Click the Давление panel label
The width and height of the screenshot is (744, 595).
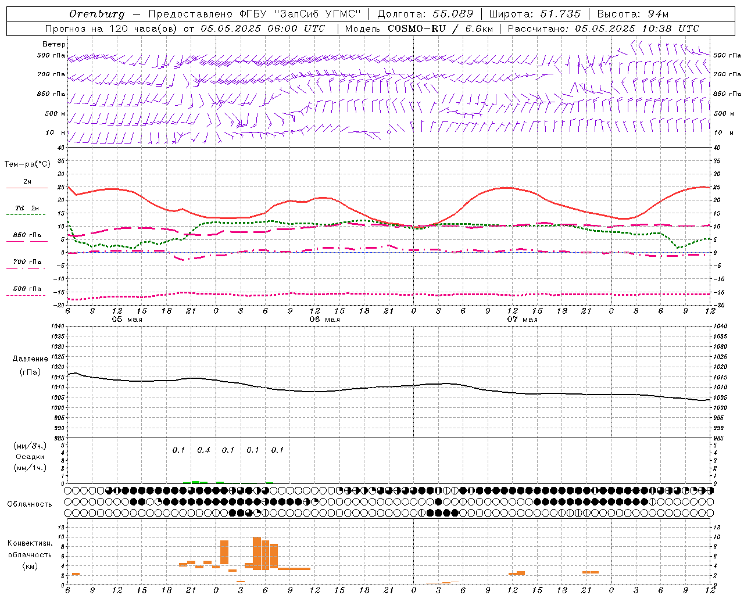click(x=30, y=359)
